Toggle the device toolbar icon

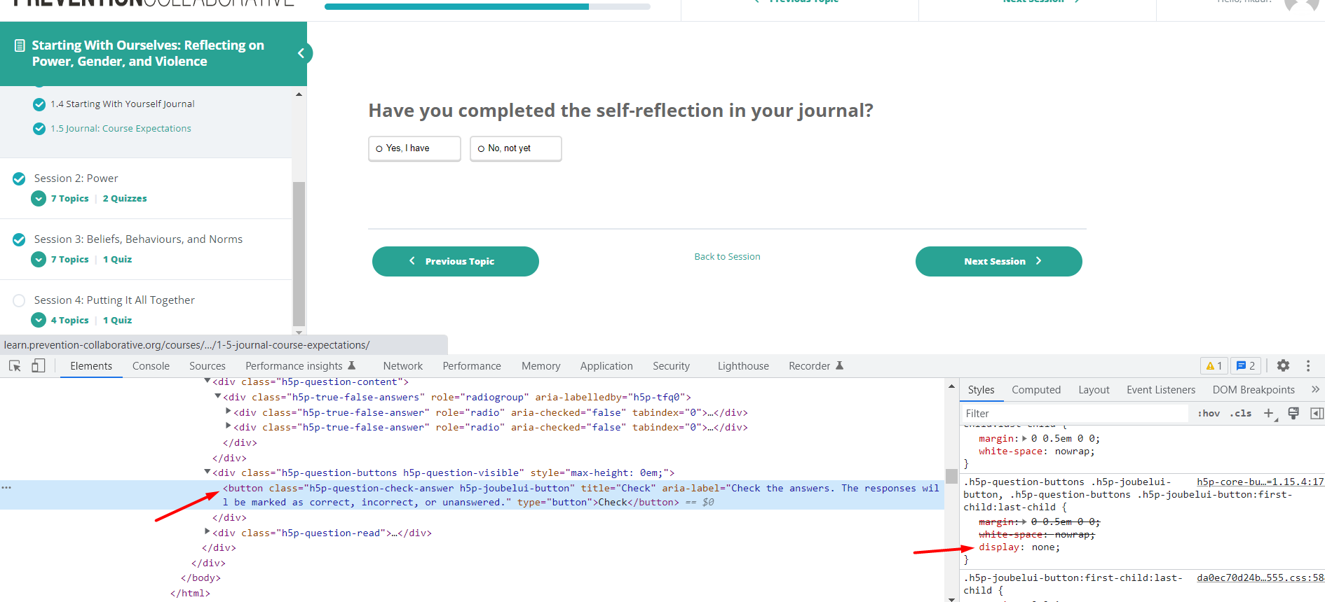click(x=39, y=365)
